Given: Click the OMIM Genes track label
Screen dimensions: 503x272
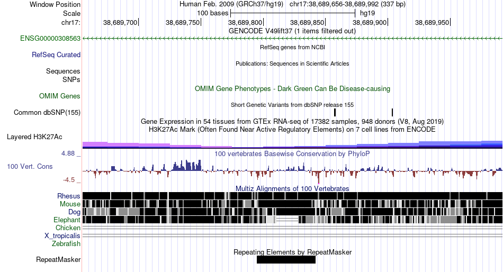Looking at the screenshot, I should click(60, 96).
